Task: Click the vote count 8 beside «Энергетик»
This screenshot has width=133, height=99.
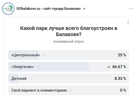Action: (39, 67)
